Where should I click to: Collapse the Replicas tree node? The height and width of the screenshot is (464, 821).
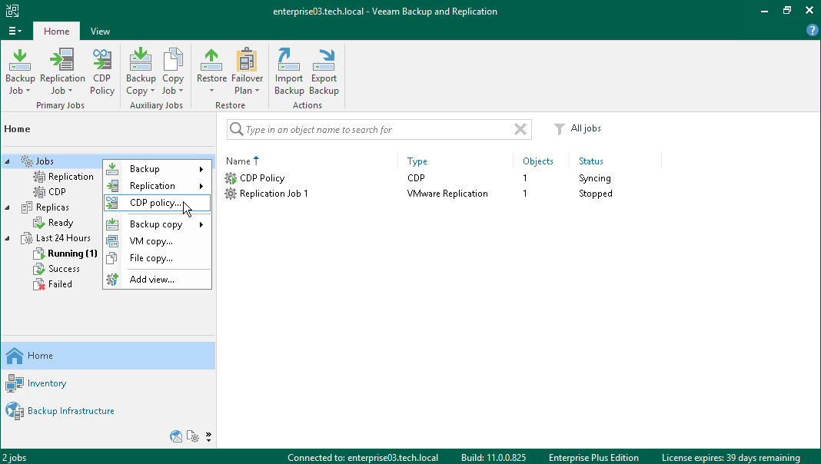[x=8, y=207]
